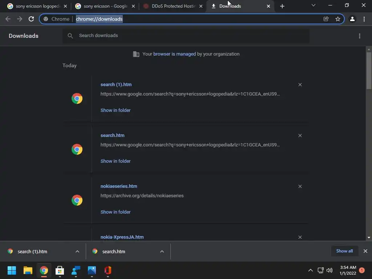Close the sony ericsson - Google tab

pyautogui.click(x=133, y=6)
